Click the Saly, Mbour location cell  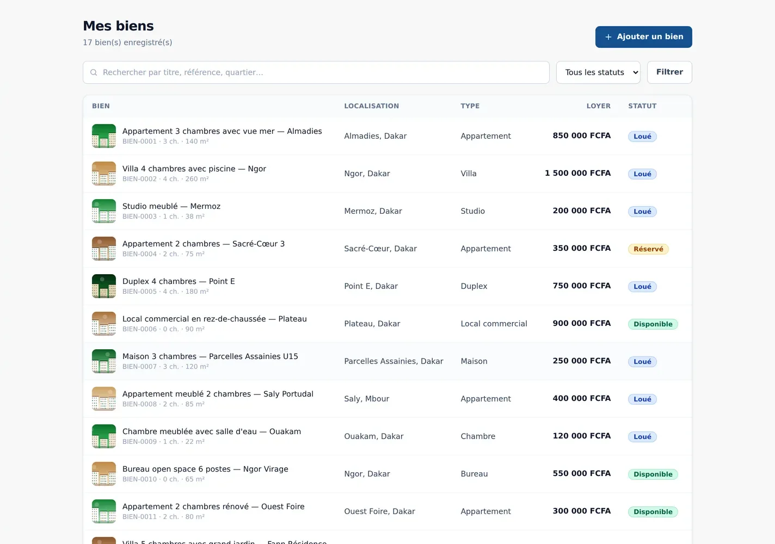click(x=366, y=399)
